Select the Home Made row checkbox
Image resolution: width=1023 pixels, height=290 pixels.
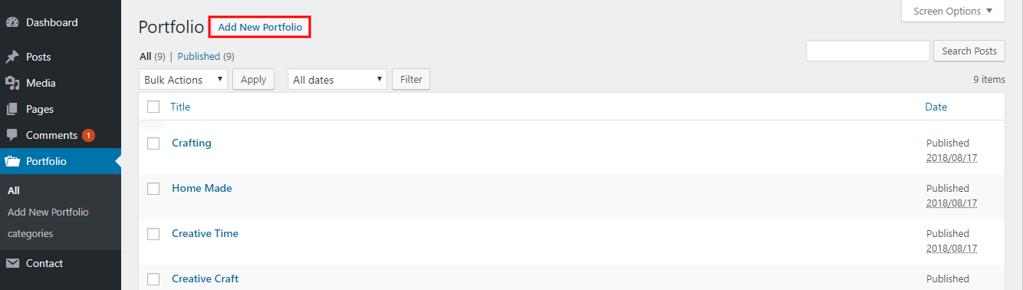(153, 189)
